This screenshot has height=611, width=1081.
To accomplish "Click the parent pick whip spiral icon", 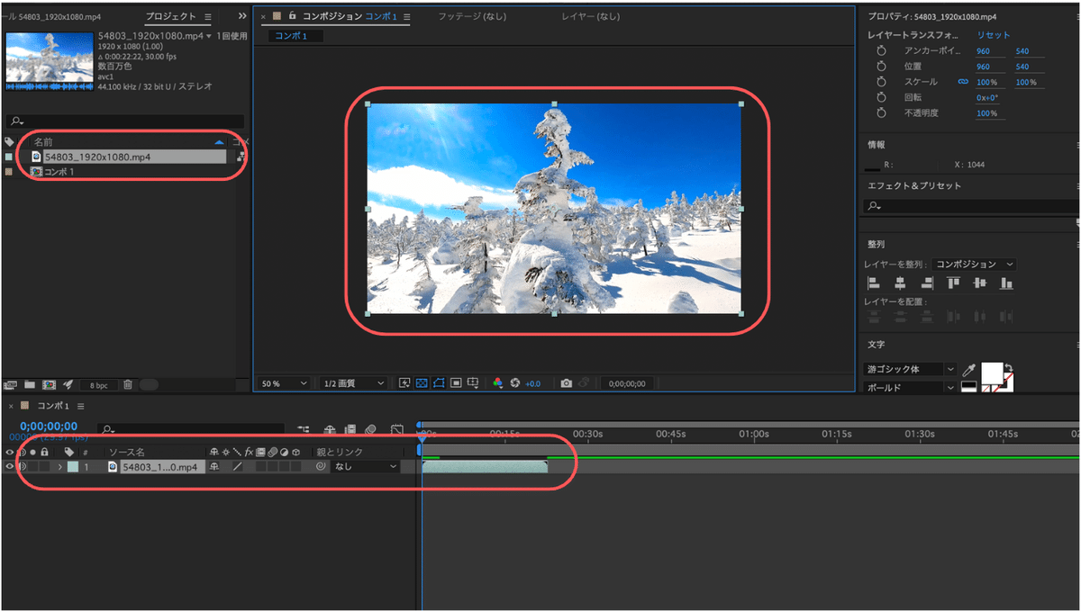I will (321, 466).
